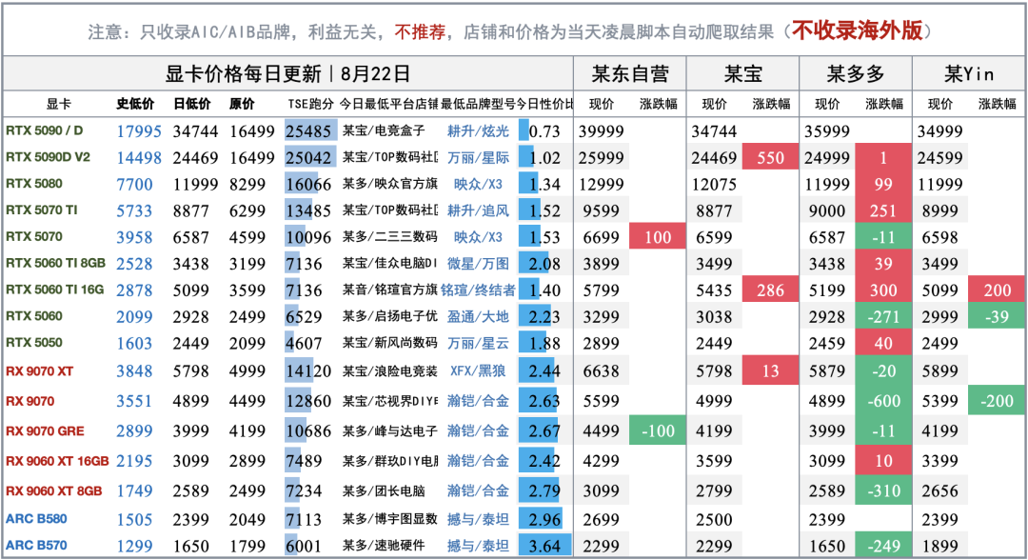The height and width of the screenshot is (560, 1028).
Task: Click the shop cell 某宝/电竞盒子
Action: click(385, 131)
